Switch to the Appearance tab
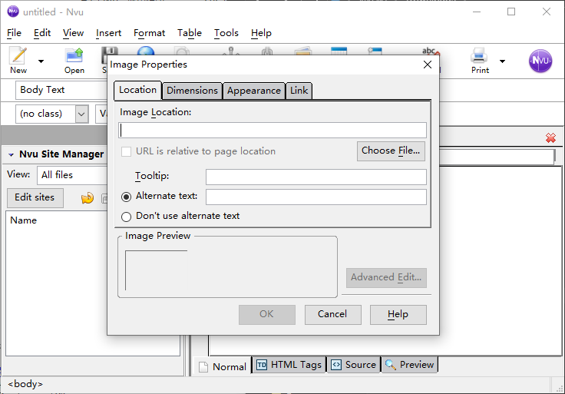Screen dimensions: 565x394 [253, 91]
